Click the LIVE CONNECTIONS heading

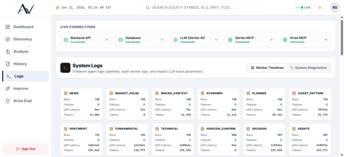point(78,27)
